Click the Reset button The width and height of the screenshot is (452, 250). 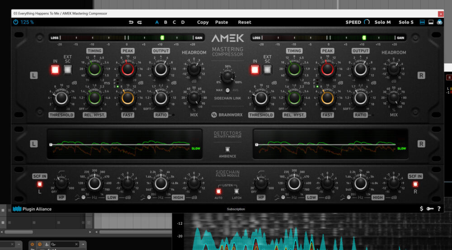click(x=245, y=22)
